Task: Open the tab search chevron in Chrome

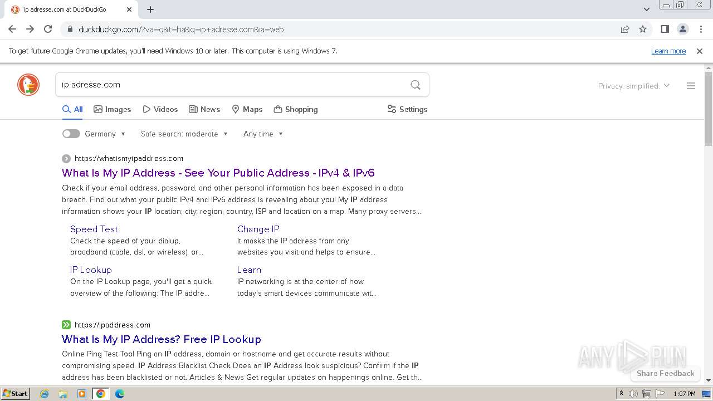Action: (x=646, y=9)
